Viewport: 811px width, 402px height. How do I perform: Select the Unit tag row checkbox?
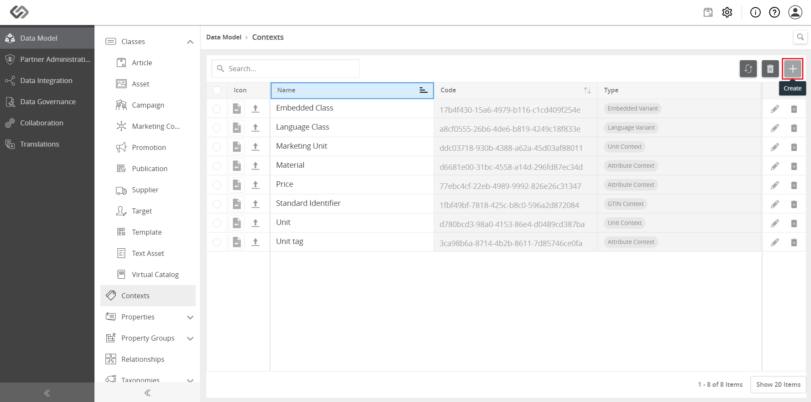(217, 242)
